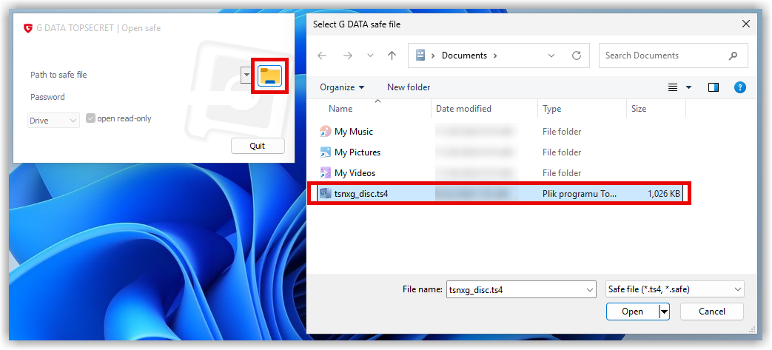Screen dimensions: 772x350
Task: Toggle the preview pane icon
Action: 714,87
